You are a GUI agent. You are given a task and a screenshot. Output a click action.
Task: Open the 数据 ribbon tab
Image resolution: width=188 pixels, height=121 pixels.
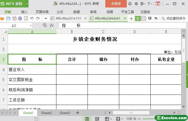77,12
